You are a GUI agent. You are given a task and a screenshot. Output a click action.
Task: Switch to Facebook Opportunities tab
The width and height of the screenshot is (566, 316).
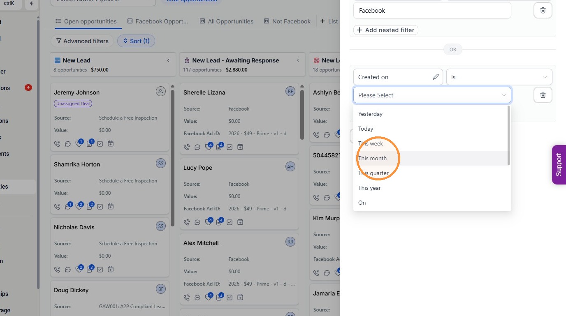pos(158,21)
